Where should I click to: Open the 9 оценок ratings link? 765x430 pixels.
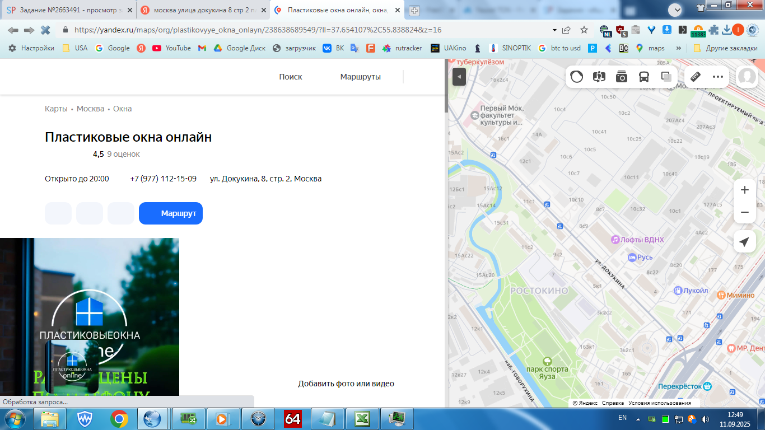point(123,154)
